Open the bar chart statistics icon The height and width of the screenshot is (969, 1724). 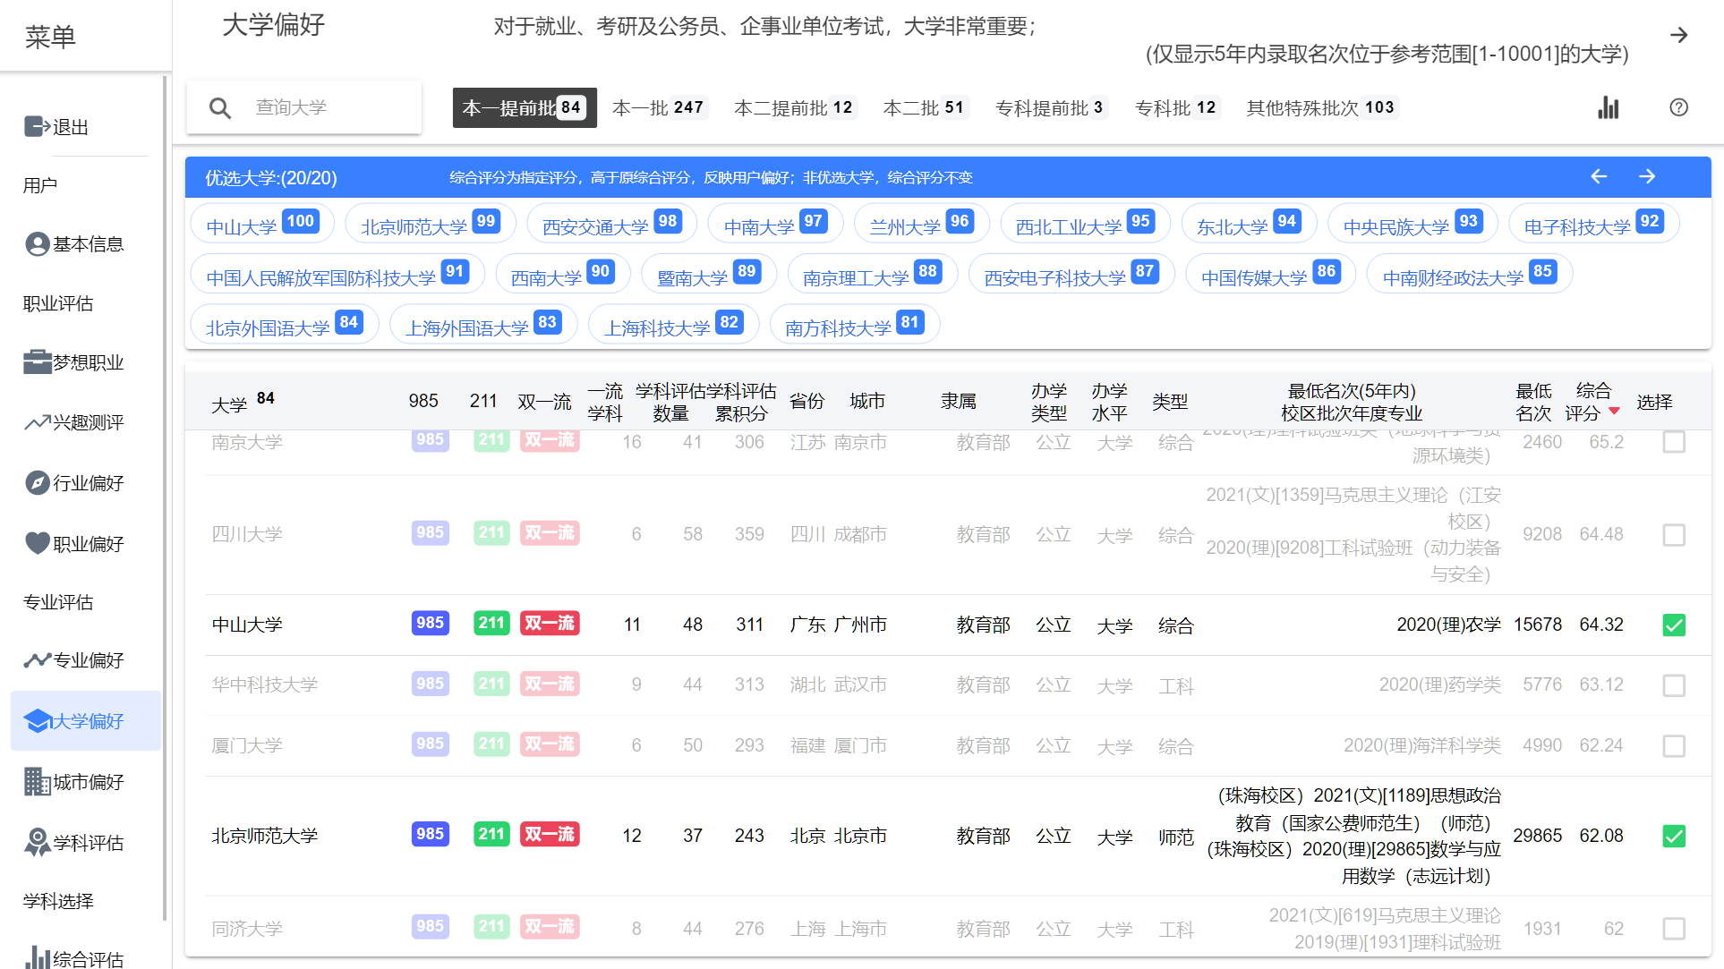click(x=1609, y=107)
